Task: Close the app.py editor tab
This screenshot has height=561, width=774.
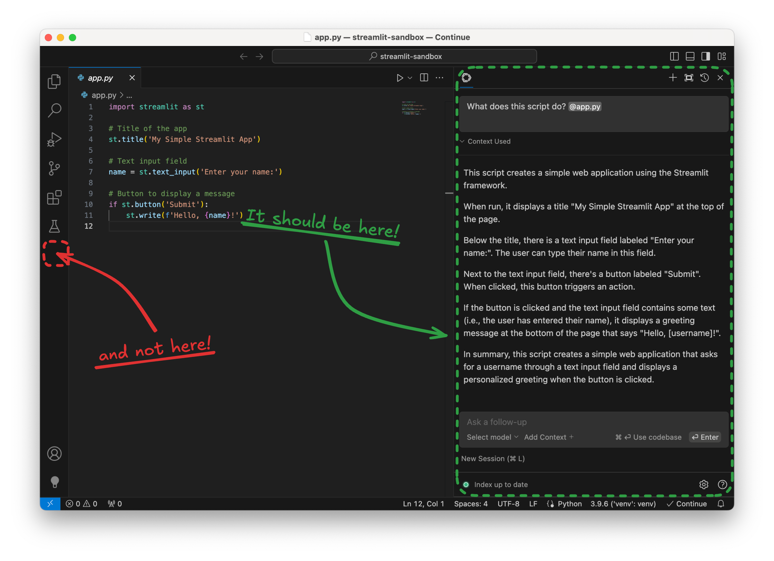Action: coord(132,78)
